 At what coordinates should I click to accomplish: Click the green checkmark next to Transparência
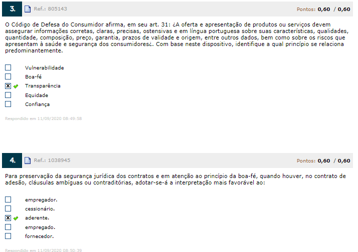(x=16, y=86)
